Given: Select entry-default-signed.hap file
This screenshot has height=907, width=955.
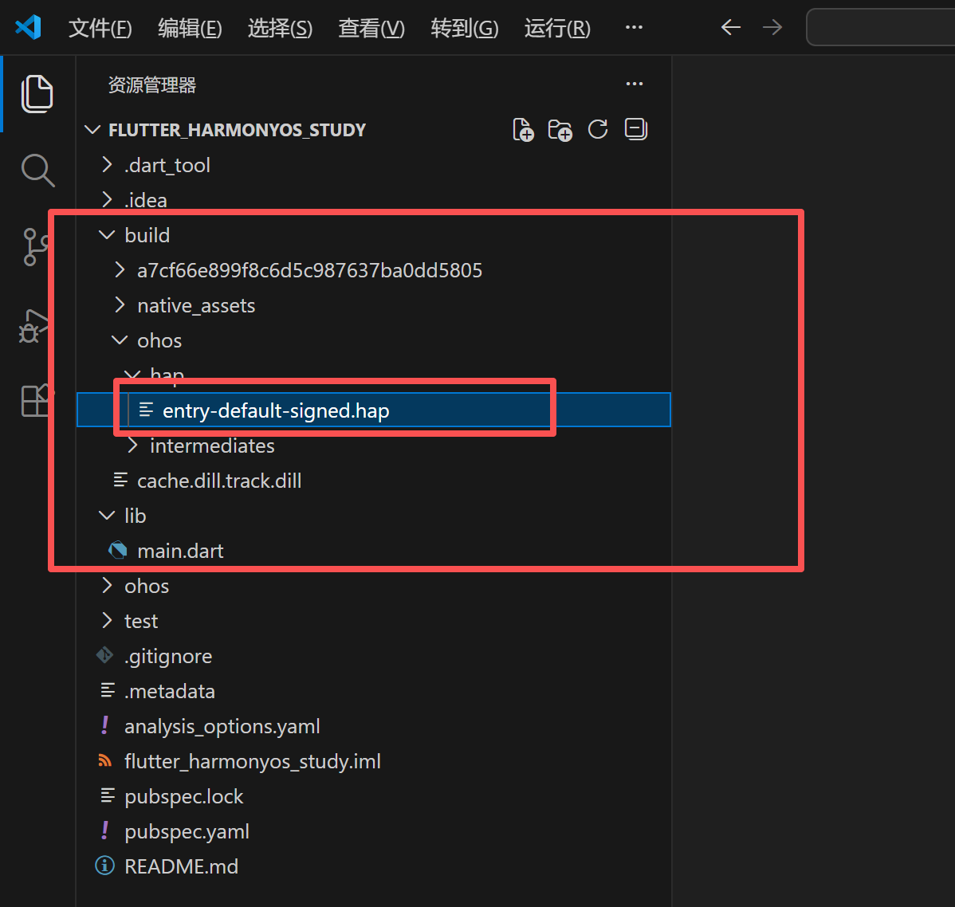Looking at the screenshot, I should tap(373, 410).
